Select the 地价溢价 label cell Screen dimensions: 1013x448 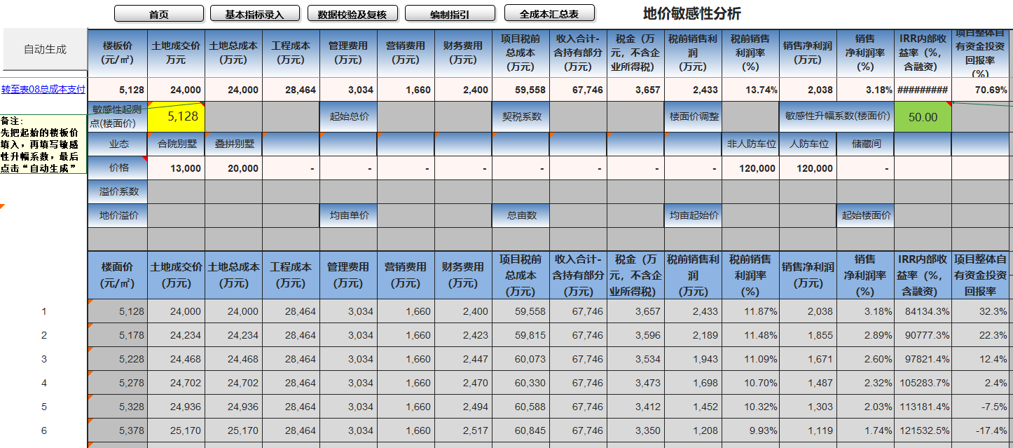coord(118,215)
